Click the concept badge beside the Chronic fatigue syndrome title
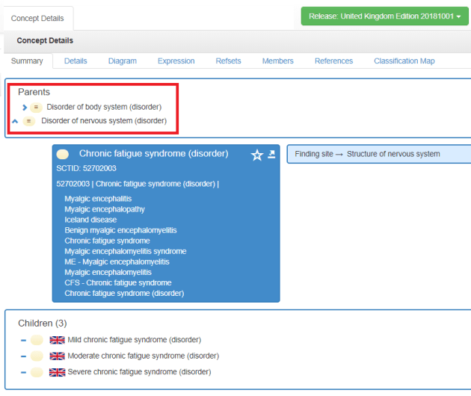The height and width of the screenshot is (396, 471). click(x=63, y=154)
